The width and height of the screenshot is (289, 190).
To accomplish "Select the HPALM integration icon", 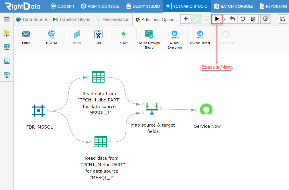I will click(x=52, y=34).
